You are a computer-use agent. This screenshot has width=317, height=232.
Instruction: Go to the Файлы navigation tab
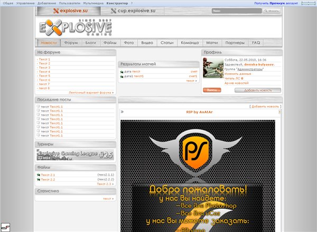point(110,43)
